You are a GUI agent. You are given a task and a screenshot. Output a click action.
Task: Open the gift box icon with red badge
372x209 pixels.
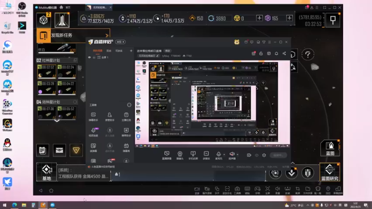pos(253,53)
